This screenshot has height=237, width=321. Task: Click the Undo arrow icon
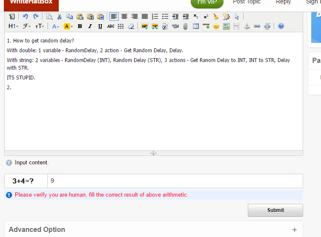click(25, 17)
